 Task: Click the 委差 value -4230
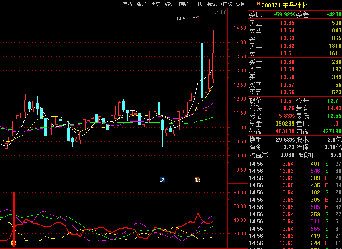(x=334, y=14)
